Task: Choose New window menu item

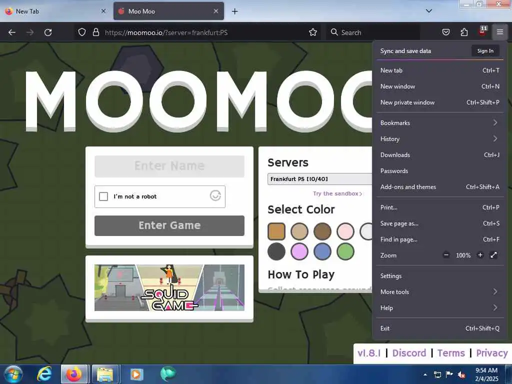Action: coord(439,86)
